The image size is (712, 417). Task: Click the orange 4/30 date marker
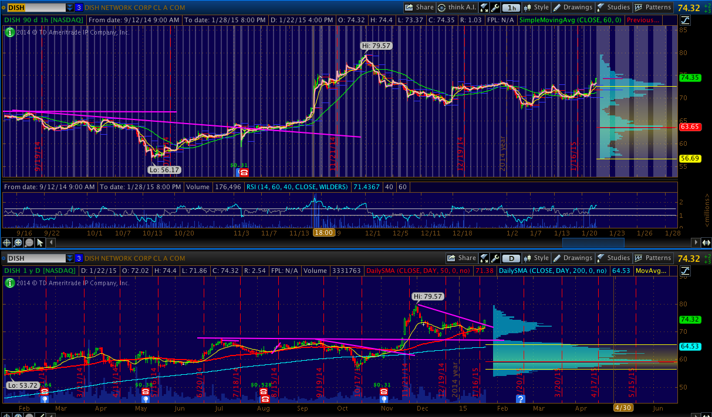(622, 407)
